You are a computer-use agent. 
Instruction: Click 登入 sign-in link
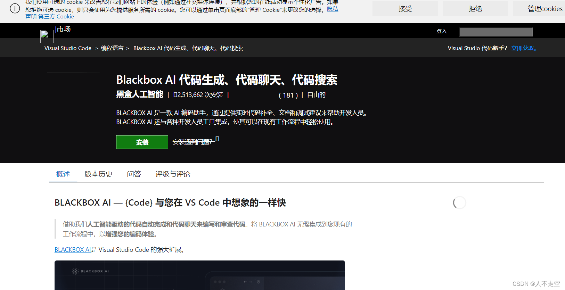tap(441, 31)
